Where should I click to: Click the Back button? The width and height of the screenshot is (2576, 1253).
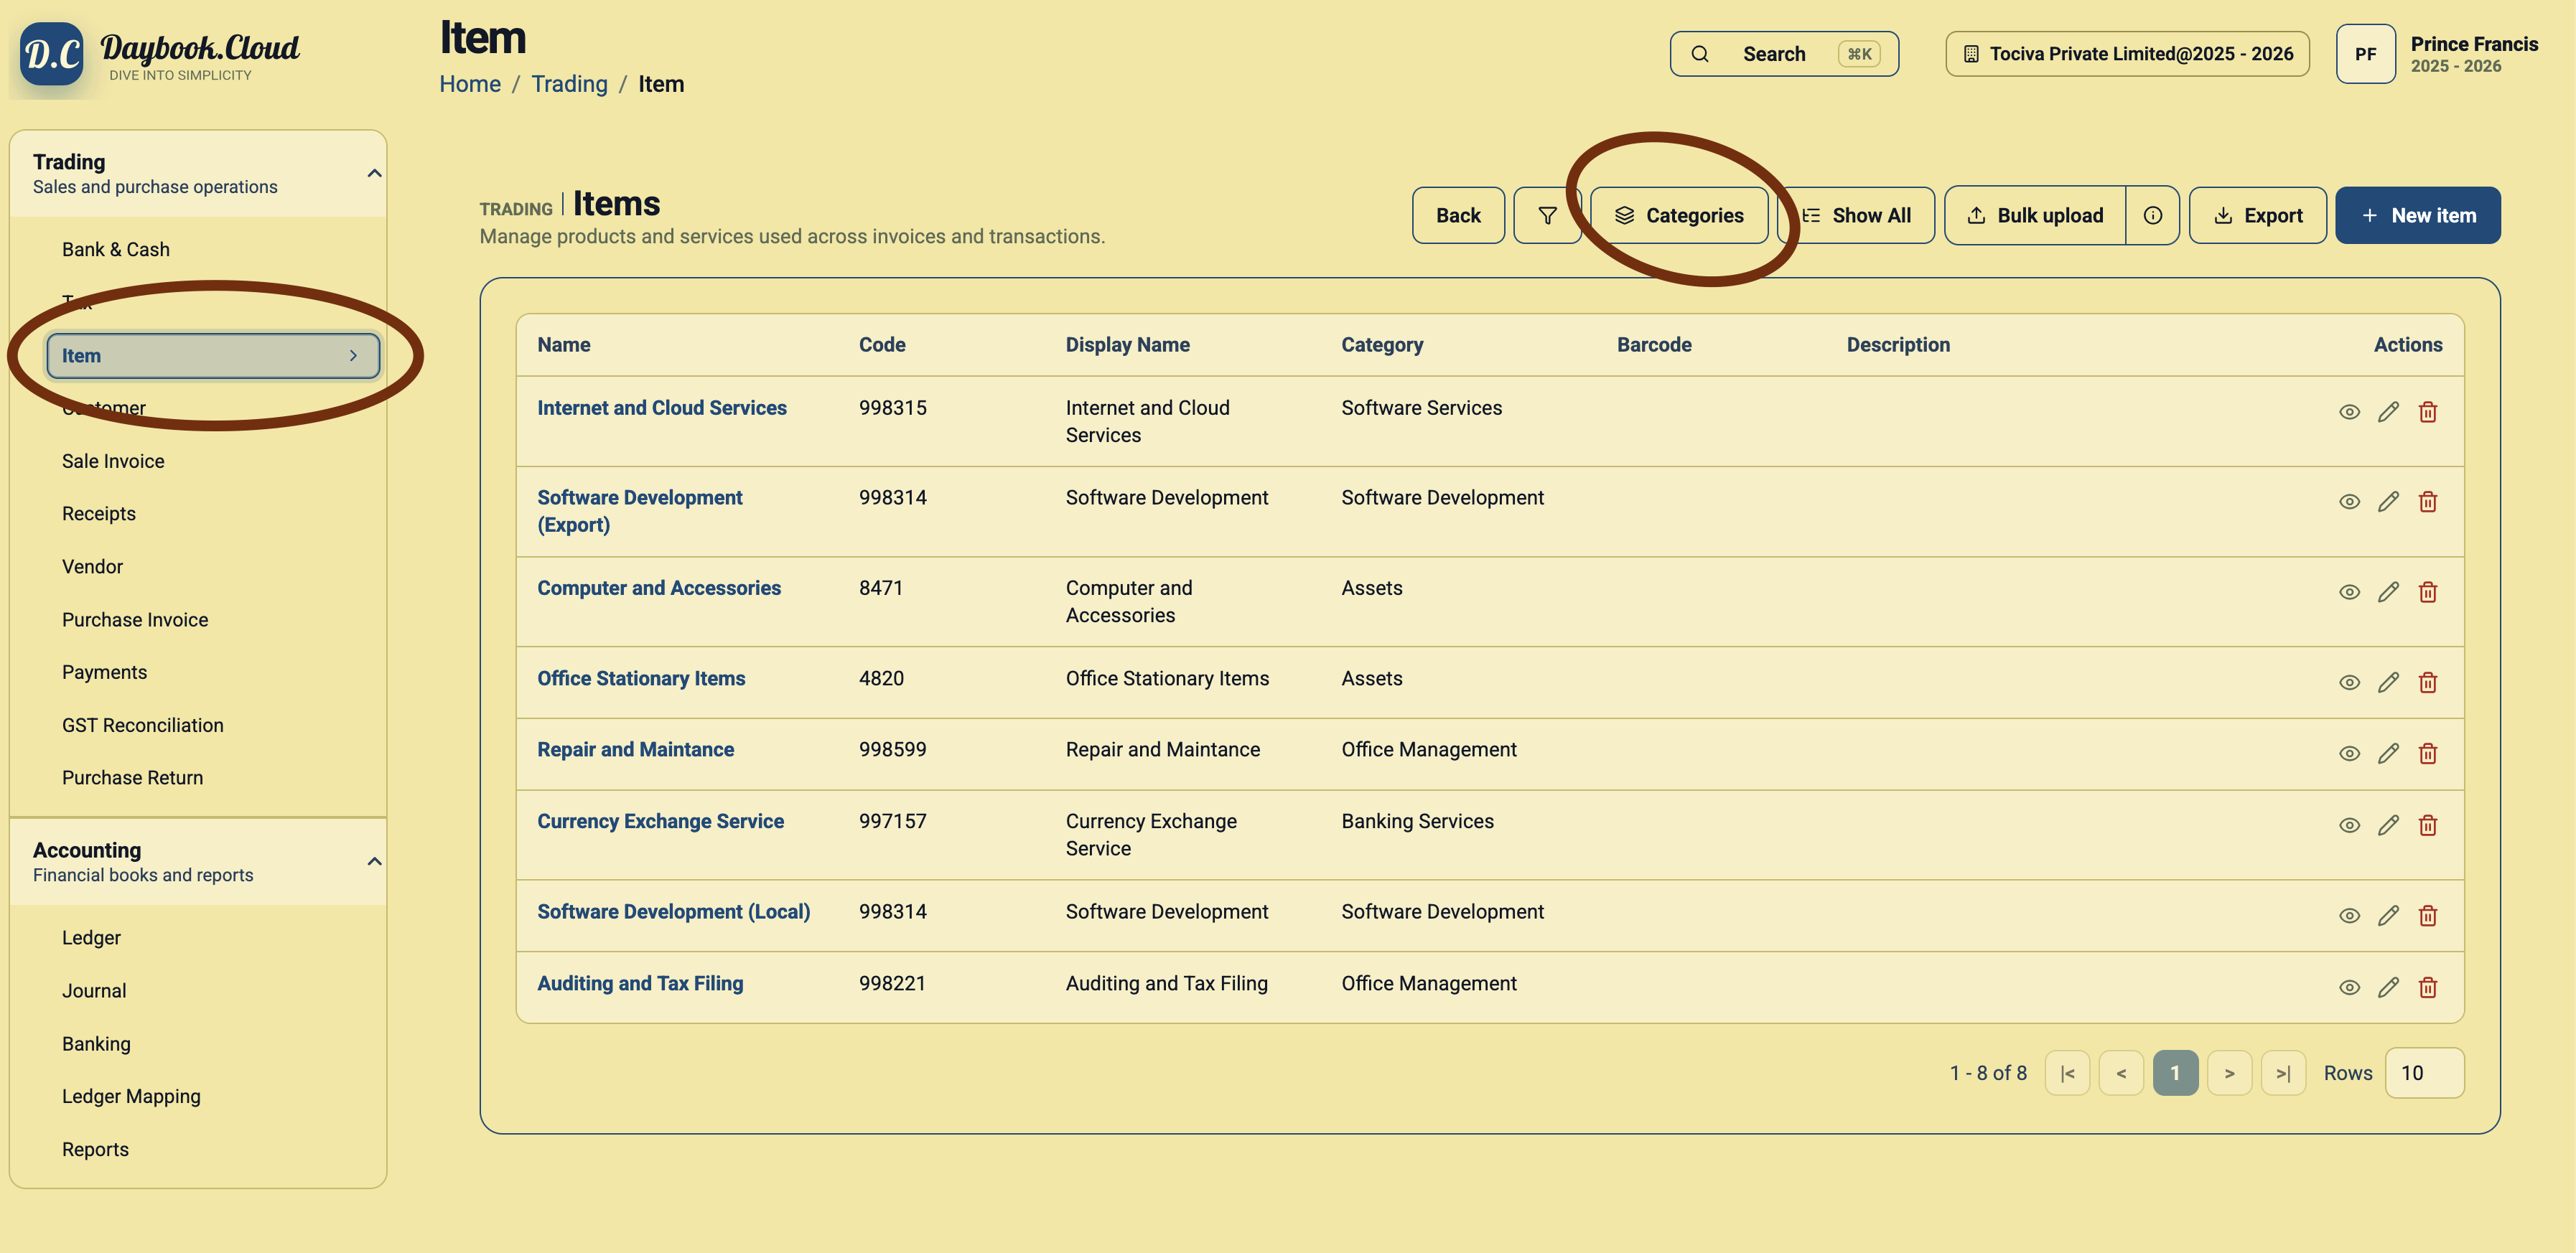1458,215
